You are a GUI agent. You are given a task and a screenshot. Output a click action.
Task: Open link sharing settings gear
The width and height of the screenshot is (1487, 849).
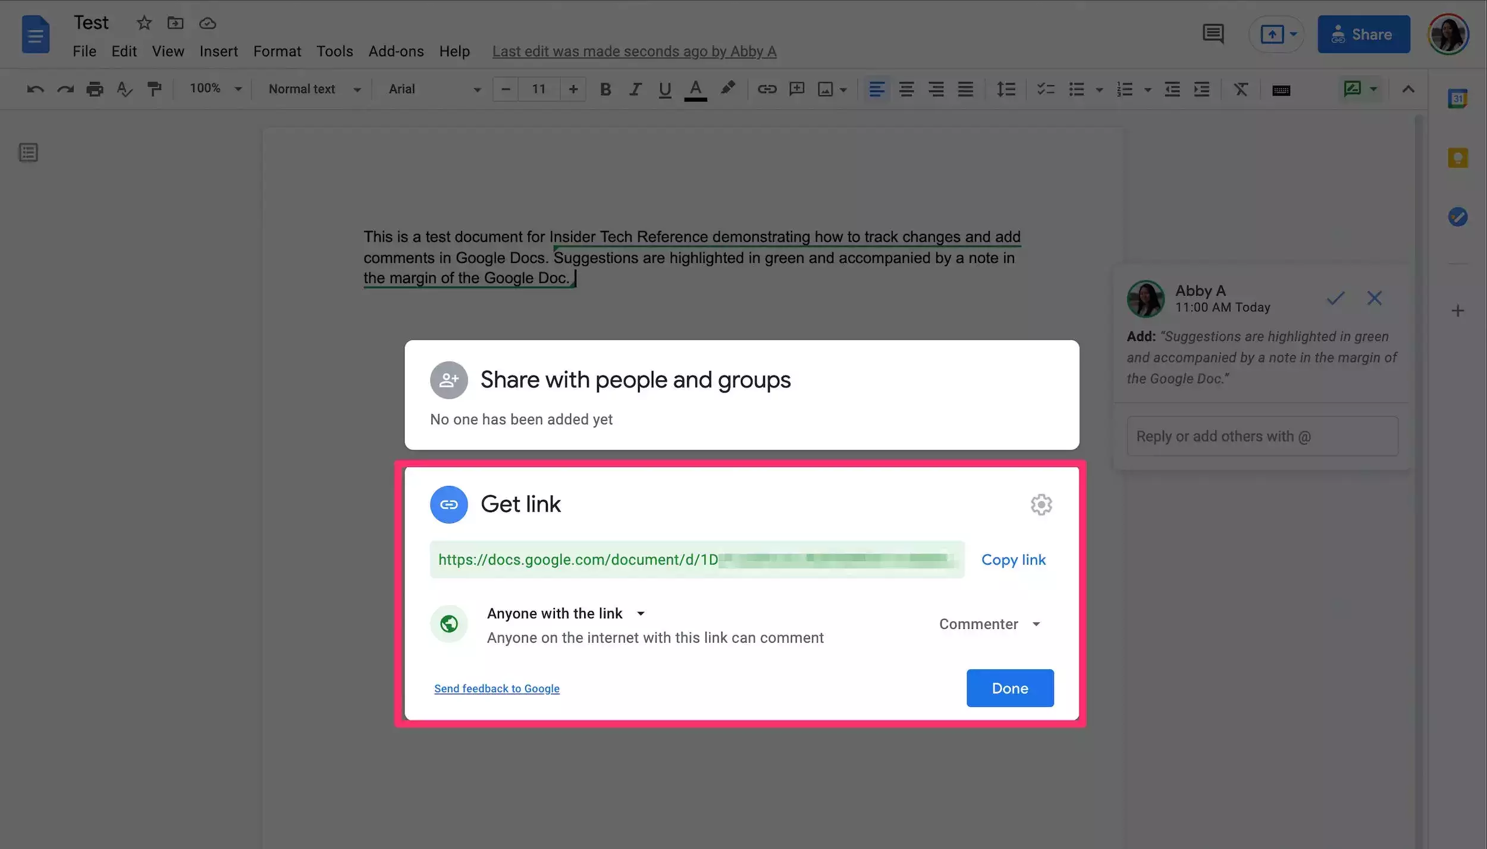(1041, 505)
